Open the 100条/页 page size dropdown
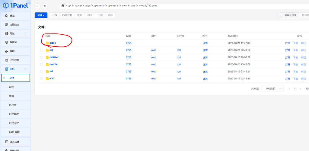Viewport: 309px width, 151px height. (x=272, y=89)
